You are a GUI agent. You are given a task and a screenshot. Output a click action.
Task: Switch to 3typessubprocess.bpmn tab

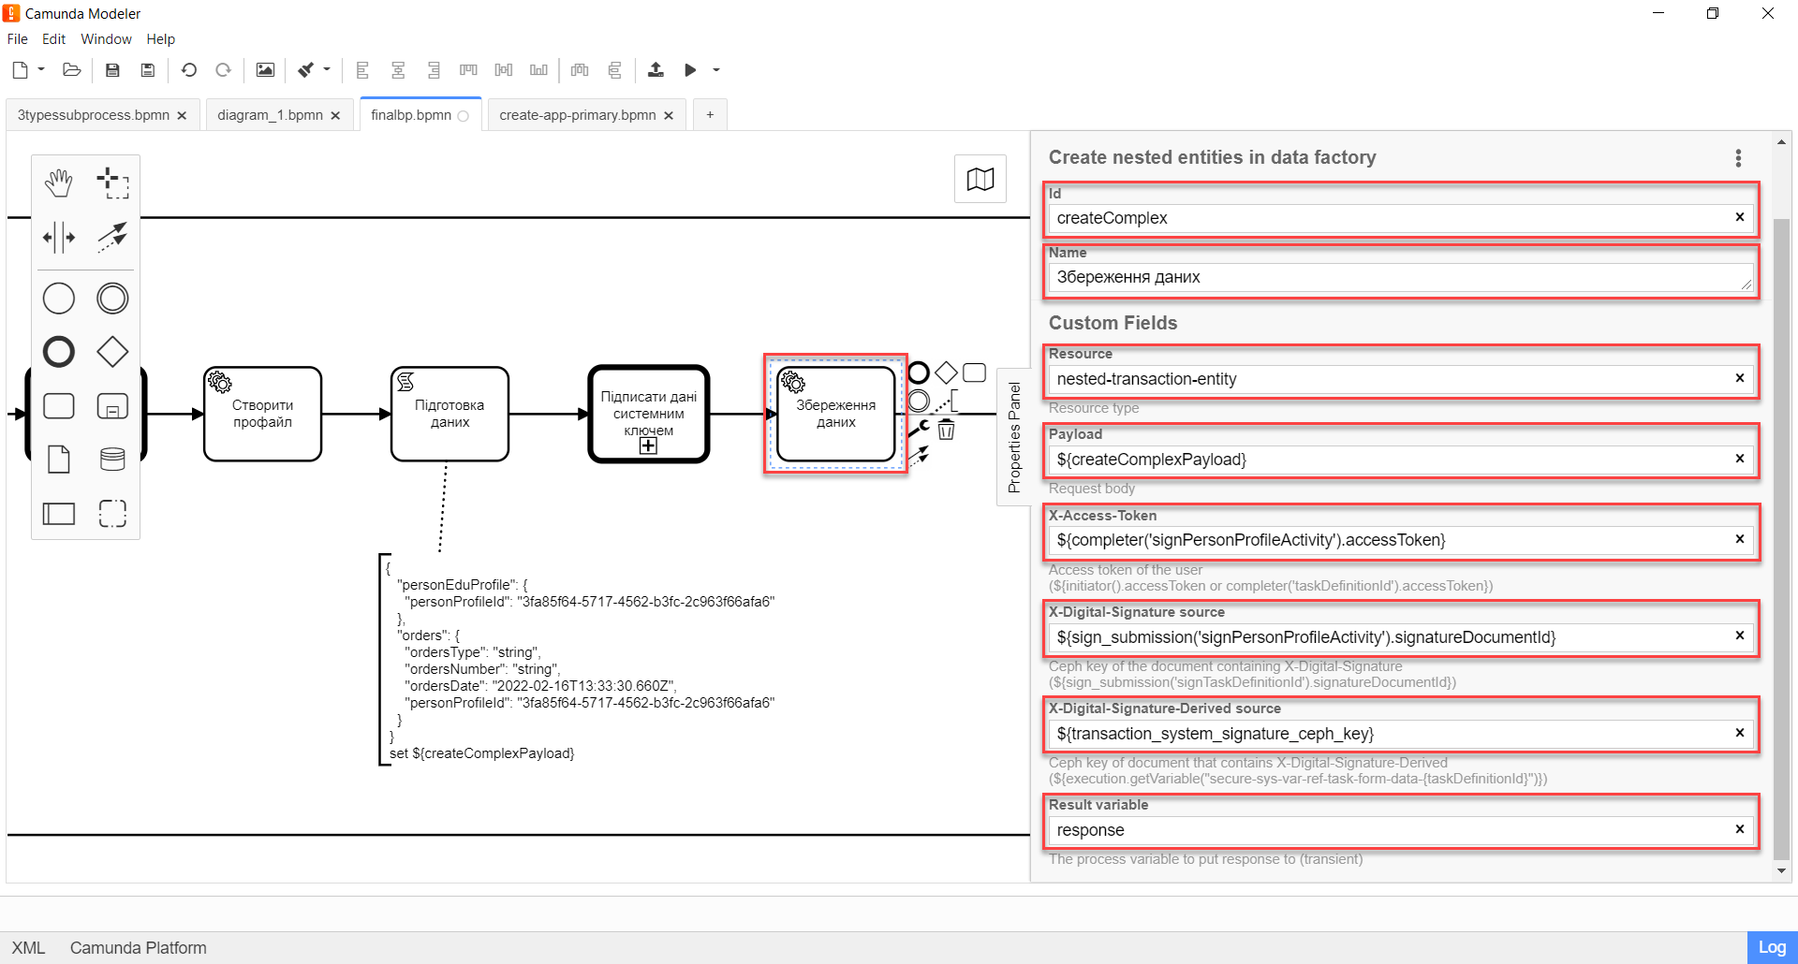pos(94,115)
